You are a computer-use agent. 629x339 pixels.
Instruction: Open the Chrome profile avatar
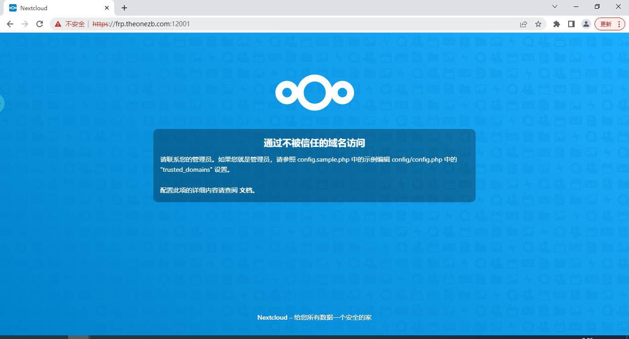586,24
